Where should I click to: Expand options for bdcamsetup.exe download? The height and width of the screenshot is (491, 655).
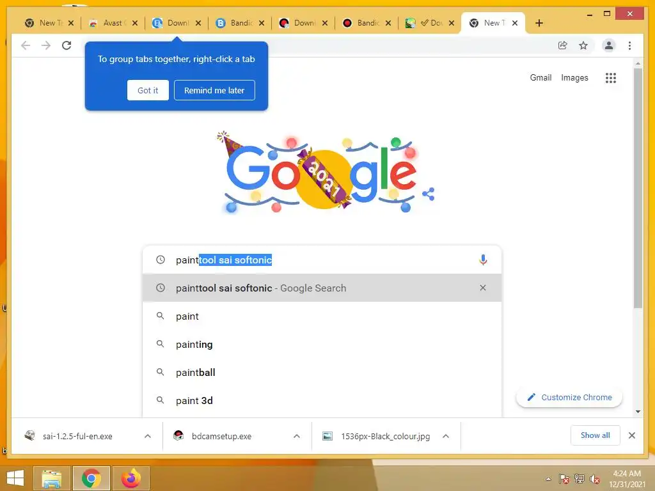click(297, 436)
